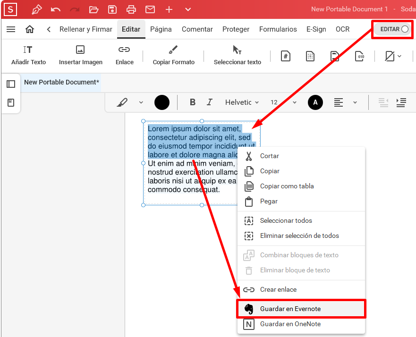The width and height of the screenshot is (416, 337).
Task: Choose Eliminar selección de todos
Action: tap(301, 236)
